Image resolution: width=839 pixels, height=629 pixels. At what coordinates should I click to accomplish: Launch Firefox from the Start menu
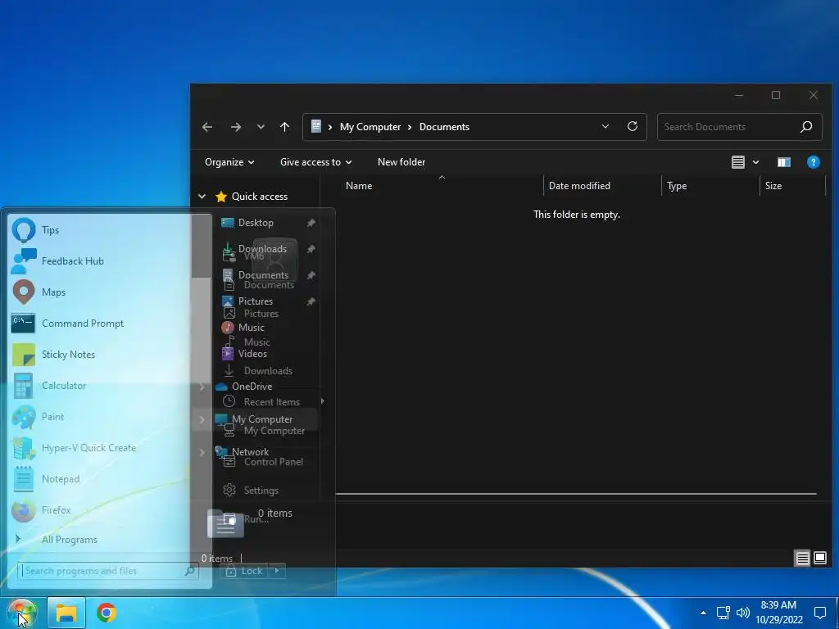click(x=100, y=509)
